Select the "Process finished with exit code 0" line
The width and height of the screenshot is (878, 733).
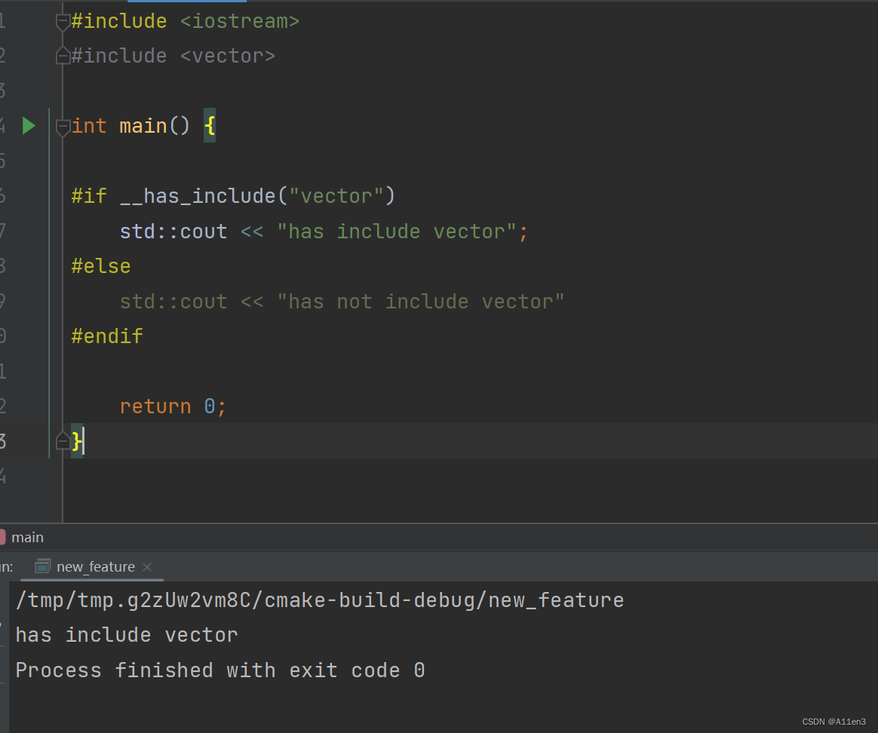coord(221,670)
